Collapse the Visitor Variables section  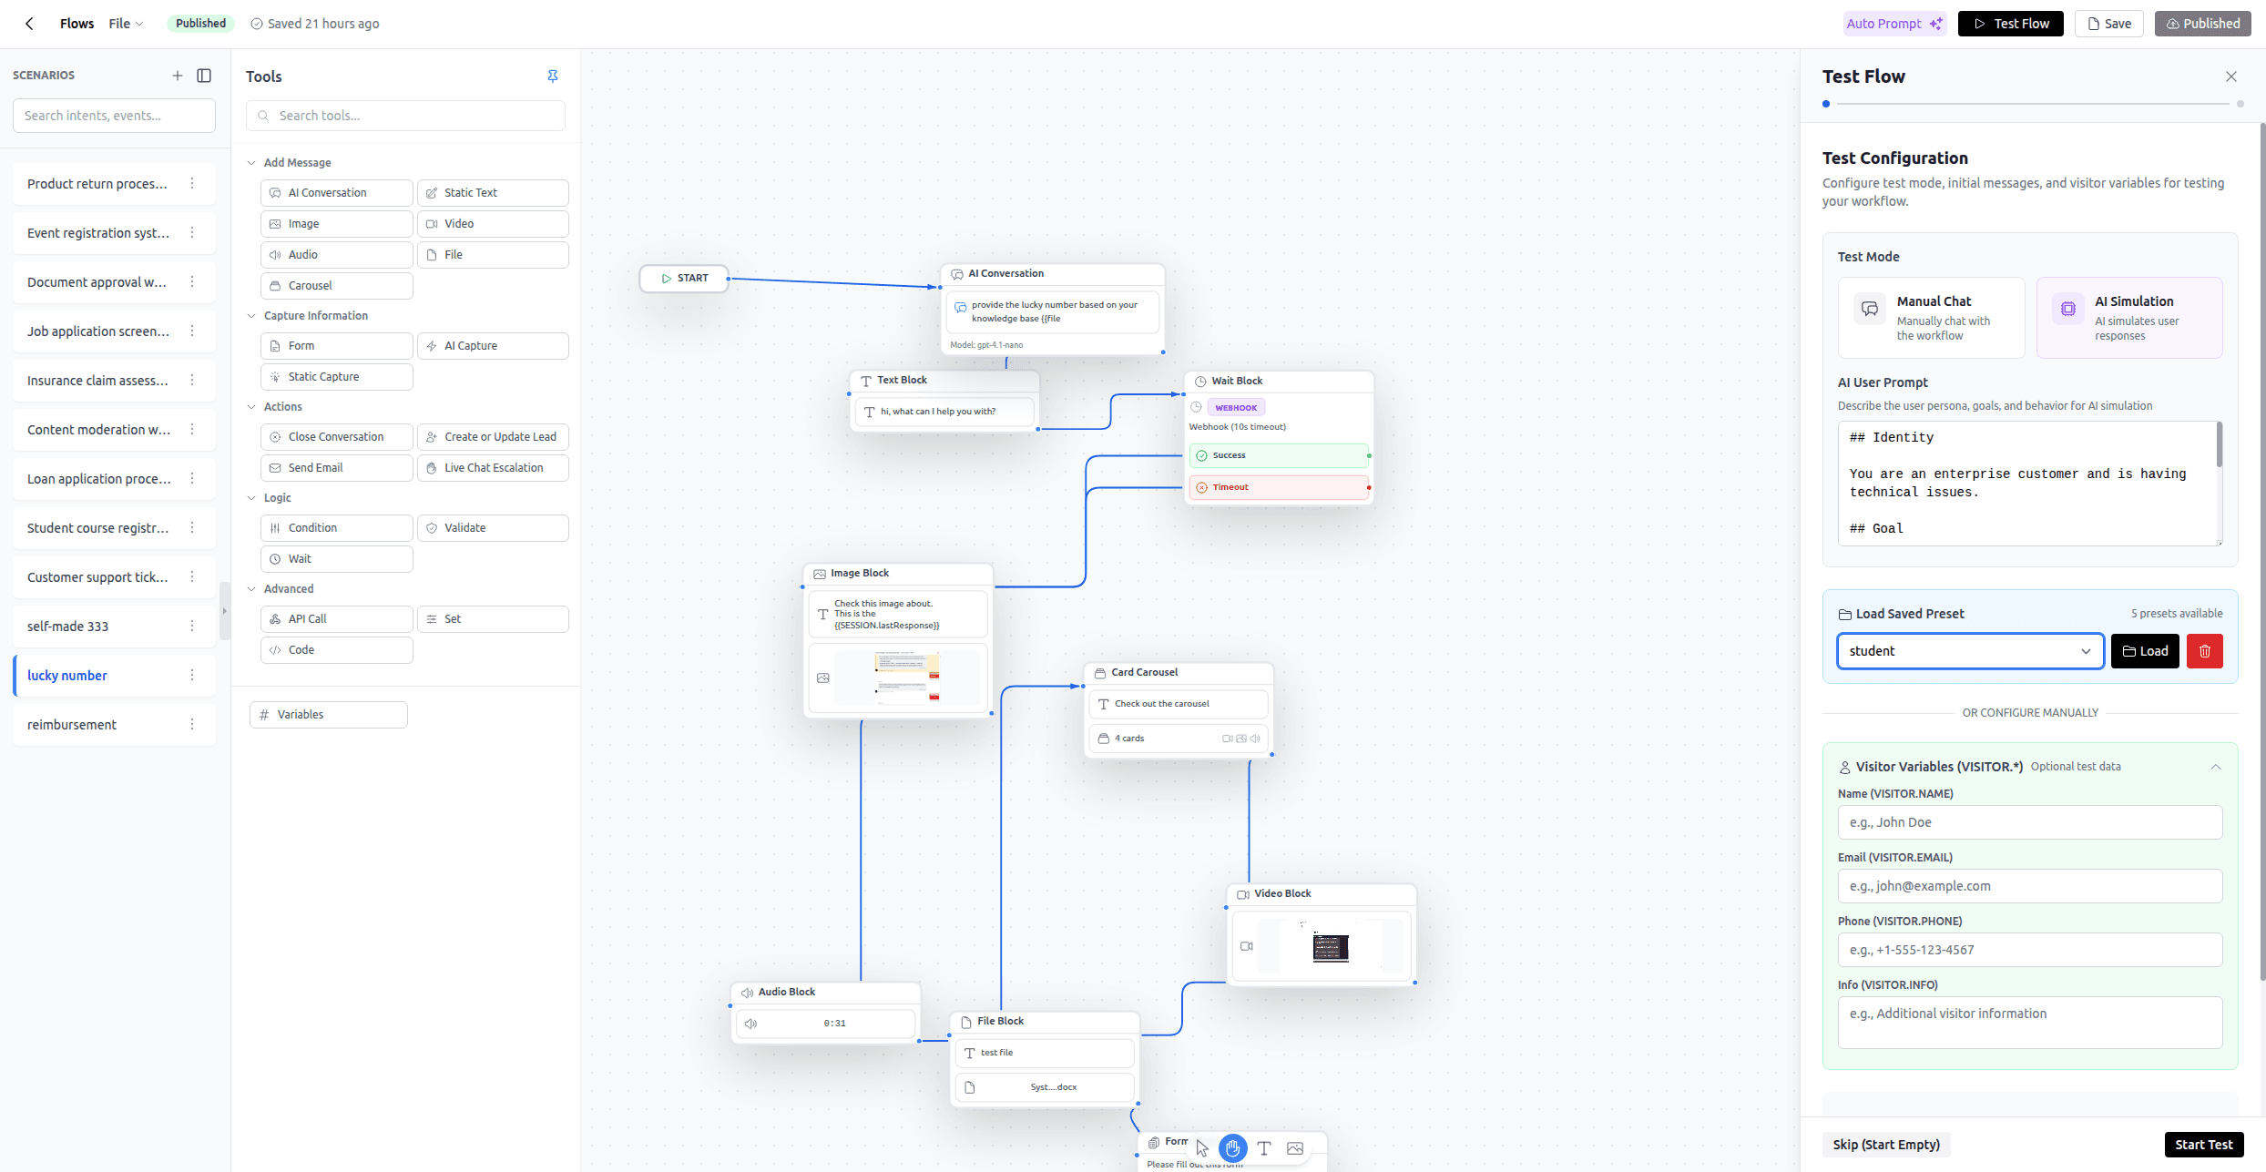coord(2215,767)
